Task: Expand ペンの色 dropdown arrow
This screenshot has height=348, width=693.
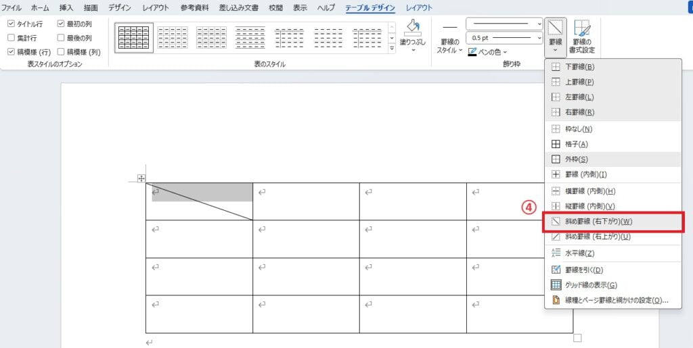Action: [x=505, y=53]
